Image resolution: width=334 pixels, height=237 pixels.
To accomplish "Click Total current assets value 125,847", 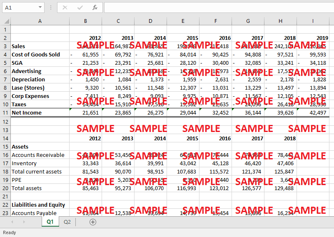I will tap(280, 171).
